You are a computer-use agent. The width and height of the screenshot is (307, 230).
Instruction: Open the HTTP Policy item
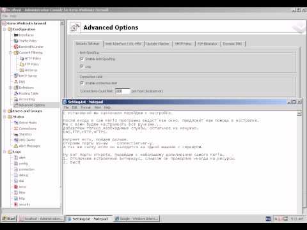30,58
